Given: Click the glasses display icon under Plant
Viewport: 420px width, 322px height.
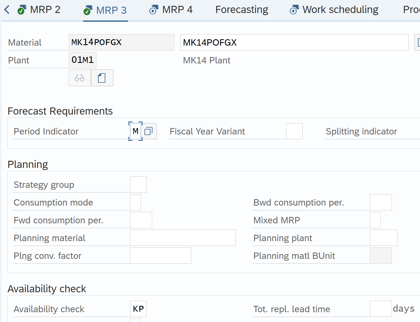Looking at the screenshot, I should pos(80,78).
